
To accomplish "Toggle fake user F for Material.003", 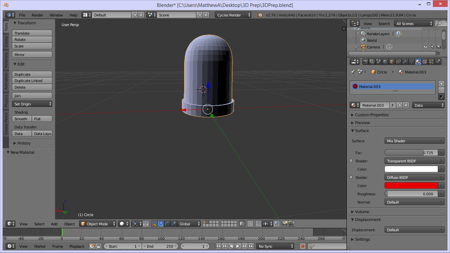I will point(393,105).
